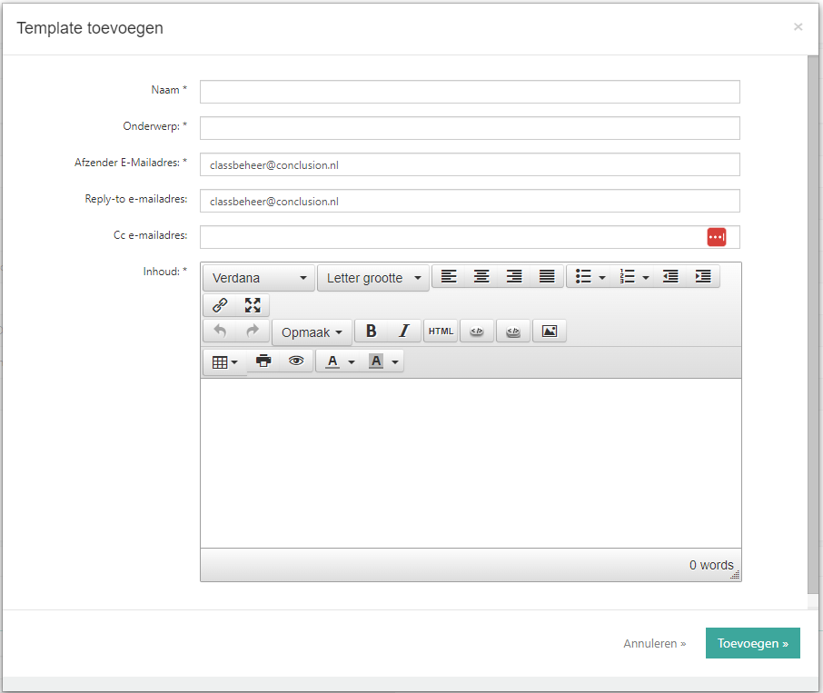Open the Verdana font family dropdown
The width and height of the screenshot is (823, 693).
tap(259, 278)
